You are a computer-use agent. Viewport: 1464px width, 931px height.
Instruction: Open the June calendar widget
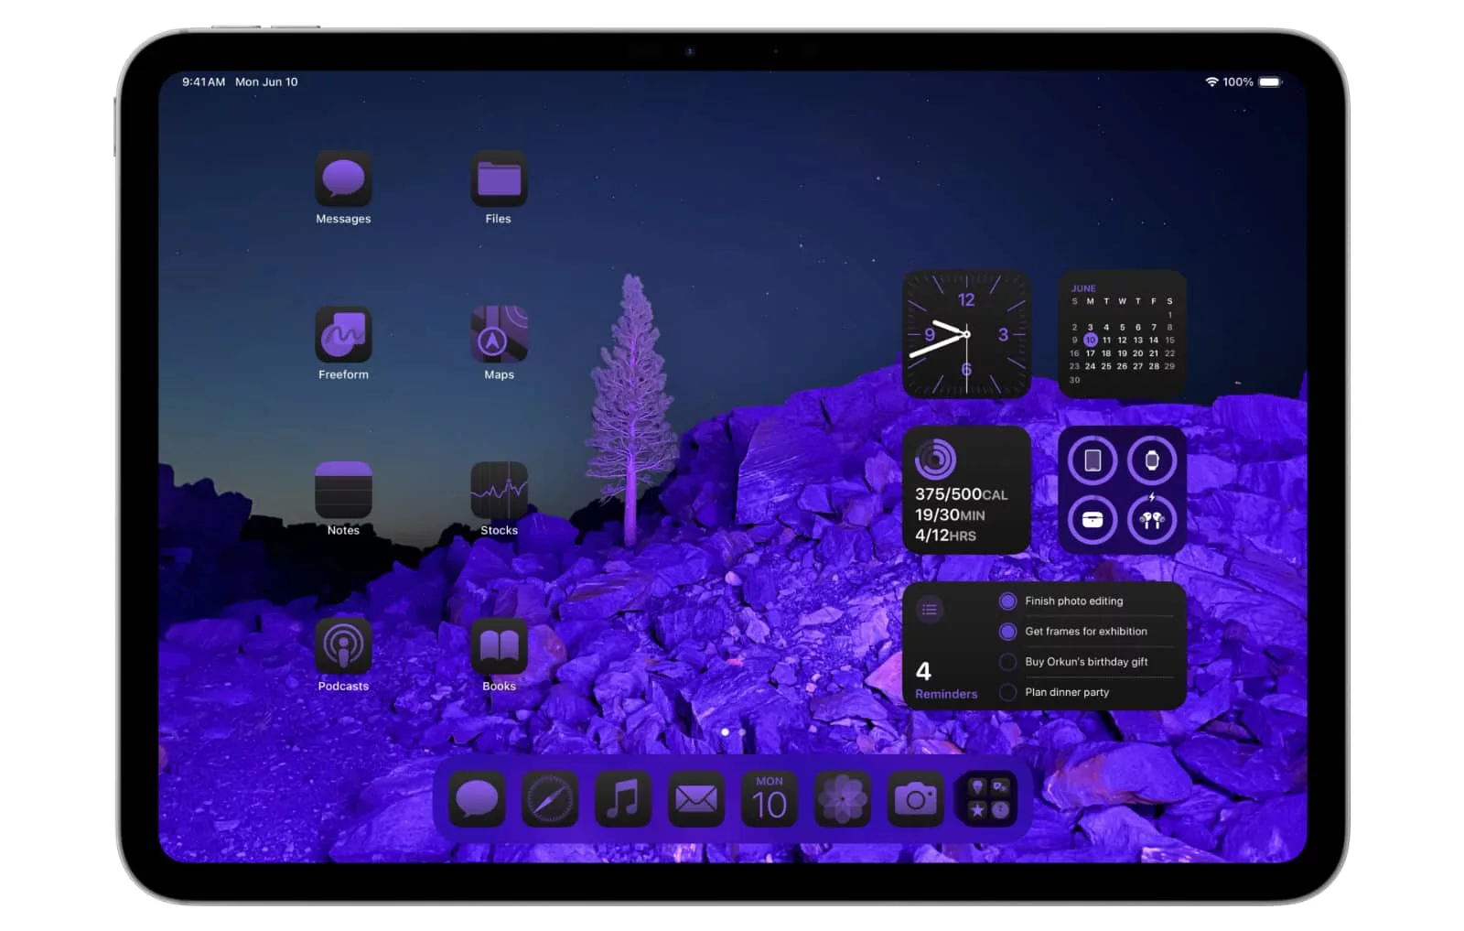1122,334
